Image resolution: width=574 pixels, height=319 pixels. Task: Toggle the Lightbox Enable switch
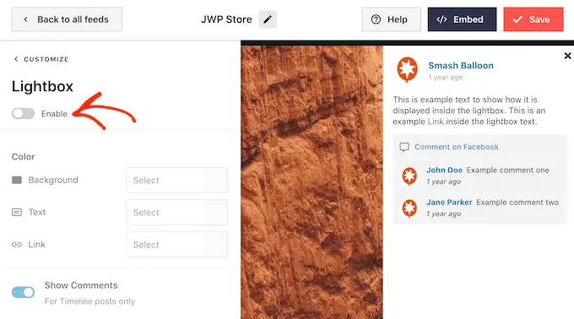tap(23, 113)
